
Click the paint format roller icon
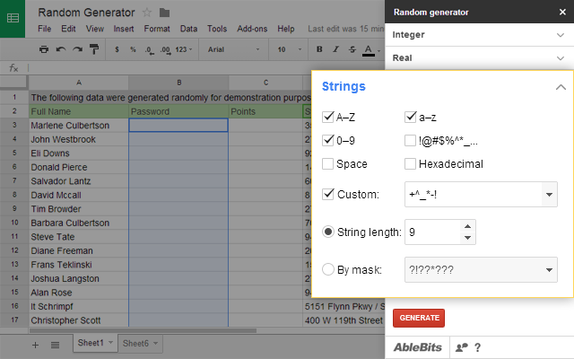[94, 49]
